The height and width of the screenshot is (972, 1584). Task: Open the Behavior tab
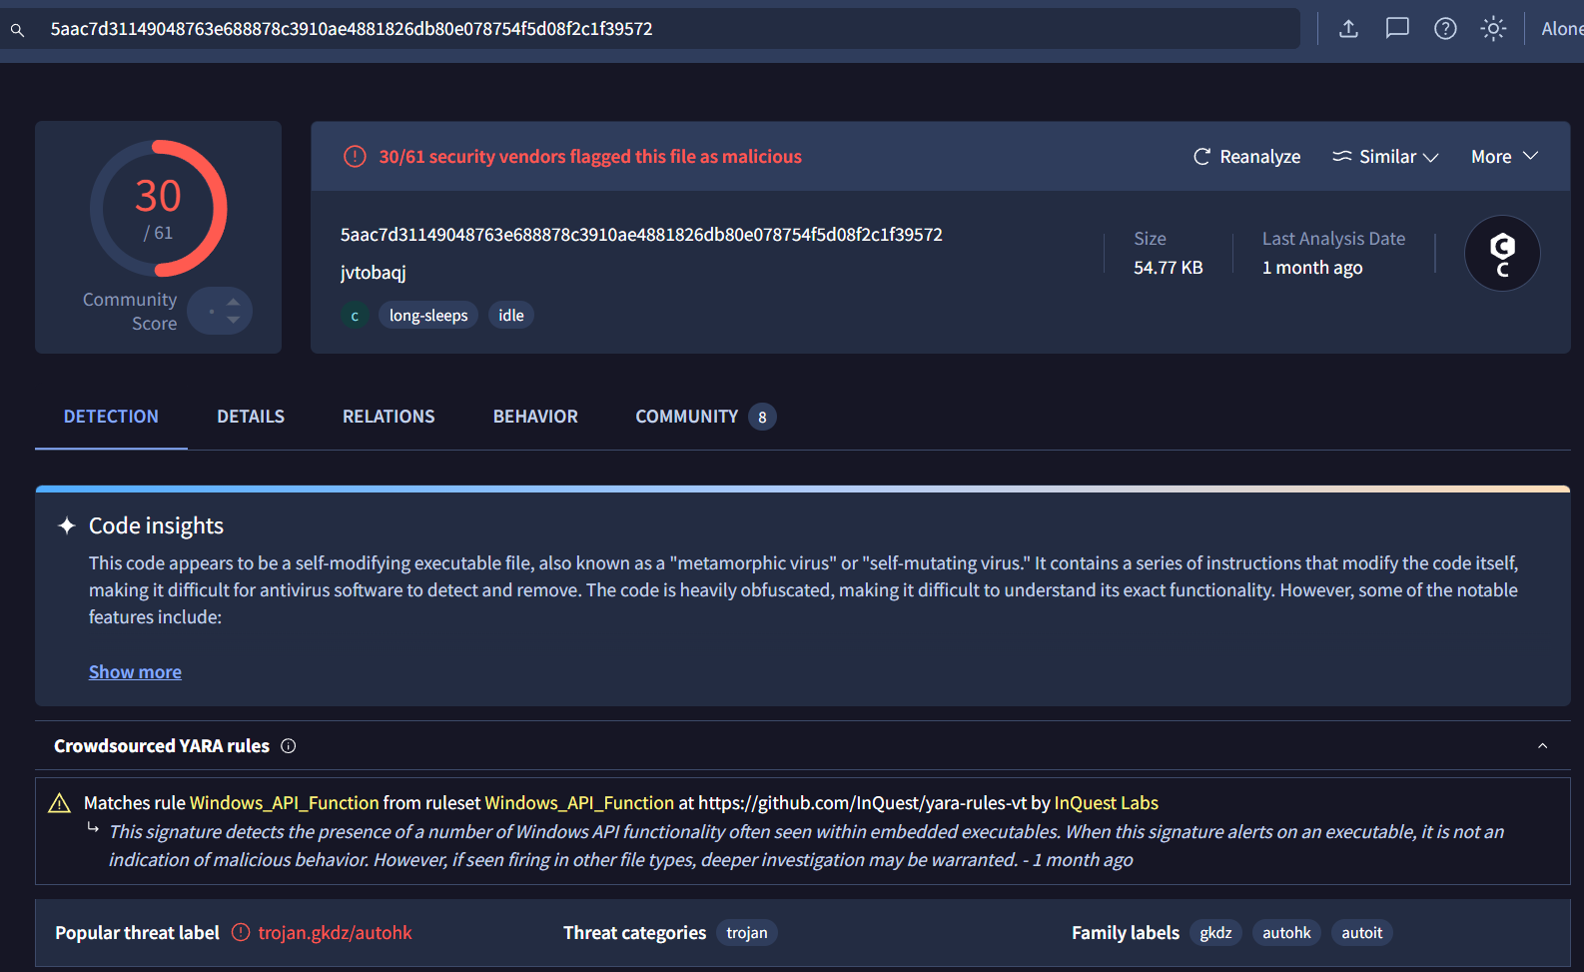tap(535, 417)
